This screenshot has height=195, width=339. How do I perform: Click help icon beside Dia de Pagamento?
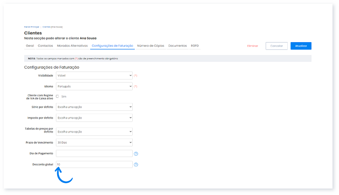click(x=136, y=154)
